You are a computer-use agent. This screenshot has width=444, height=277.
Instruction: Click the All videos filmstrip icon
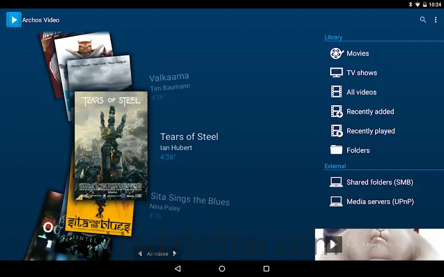pos(336,92)
